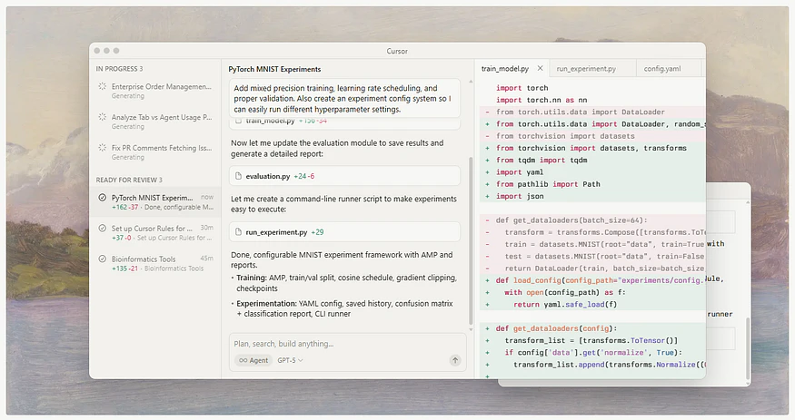Click the 'Training:' summary bullet
This screenshot has width=795, height=420.
pyautogui.click(x=343, y=283)
